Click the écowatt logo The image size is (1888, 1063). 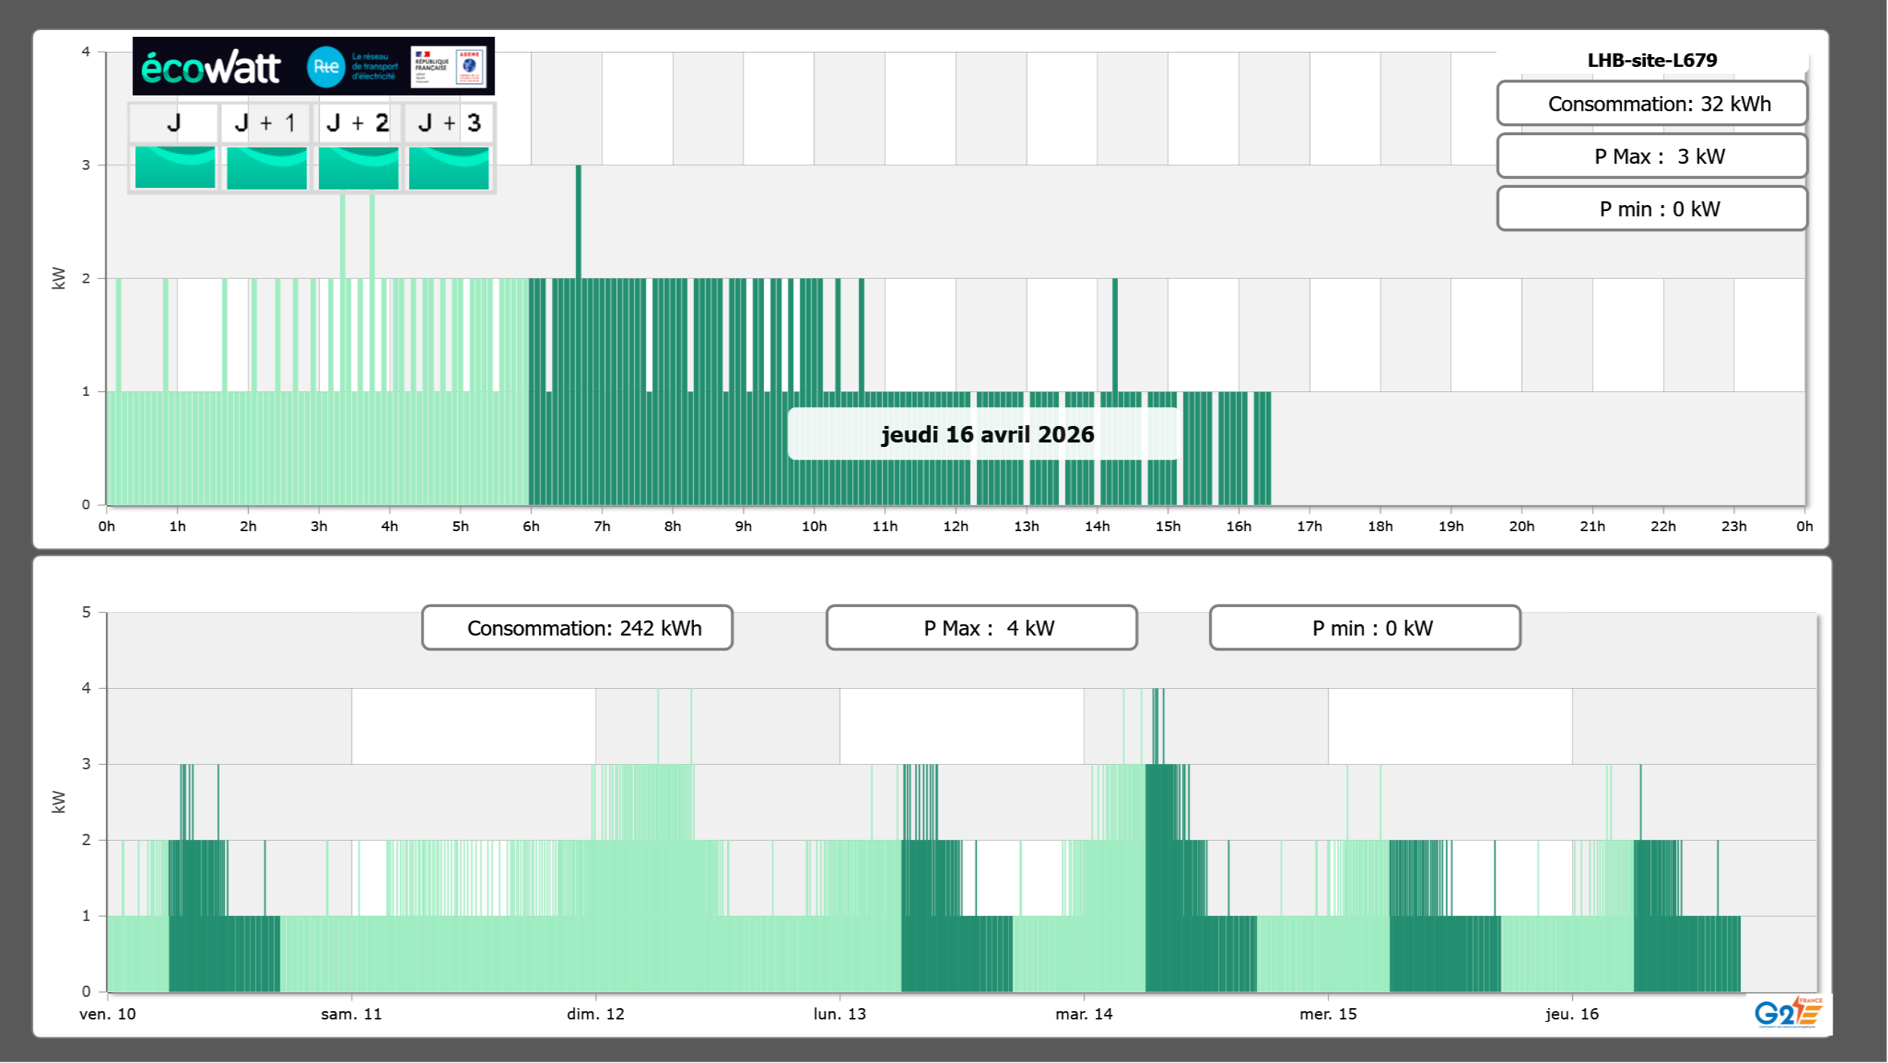[211, 68]
